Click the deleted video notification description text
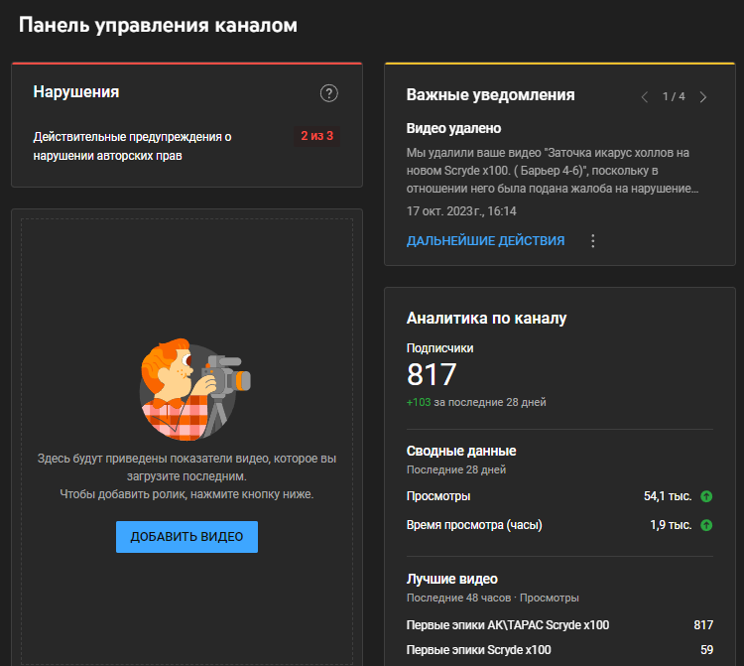744x666 pixels. click(x=554, y=170)
